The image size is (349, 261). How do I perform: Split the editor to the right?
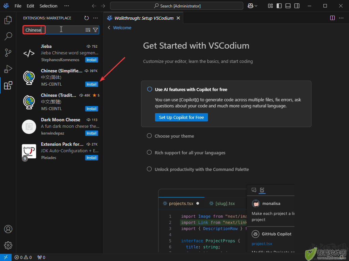(332, 18)
